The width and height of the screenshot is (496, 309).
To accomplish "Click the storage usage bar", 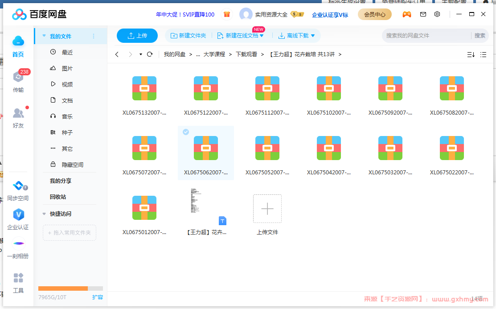I will (x=70, y=288).
